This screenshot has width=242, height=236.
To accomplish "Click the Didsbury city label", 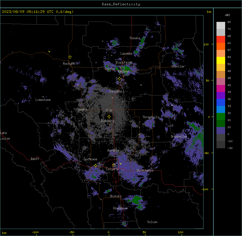I will point(107,121).
